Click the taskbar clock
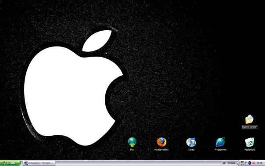This screenshot has height=166, width=265. click(259, 163)
